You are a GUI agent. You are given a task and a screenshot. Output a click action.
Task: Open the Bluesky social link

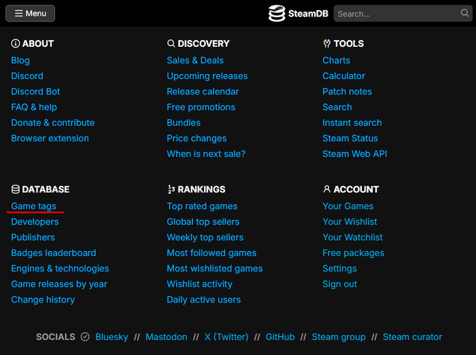pyautogui.click(x=112, y=337)
